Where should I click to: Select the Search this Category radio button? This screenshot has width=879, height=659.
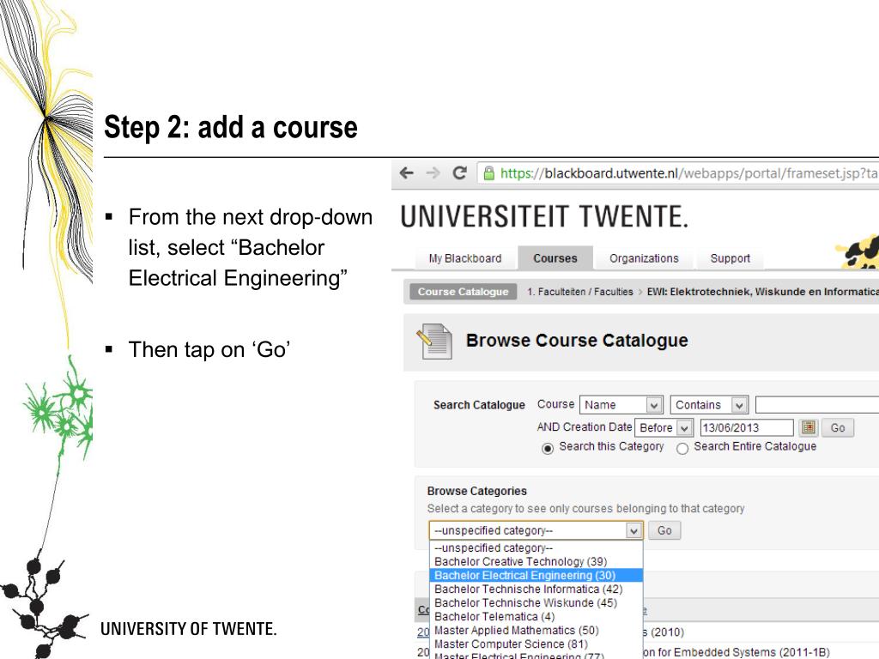tap(548, 448)
